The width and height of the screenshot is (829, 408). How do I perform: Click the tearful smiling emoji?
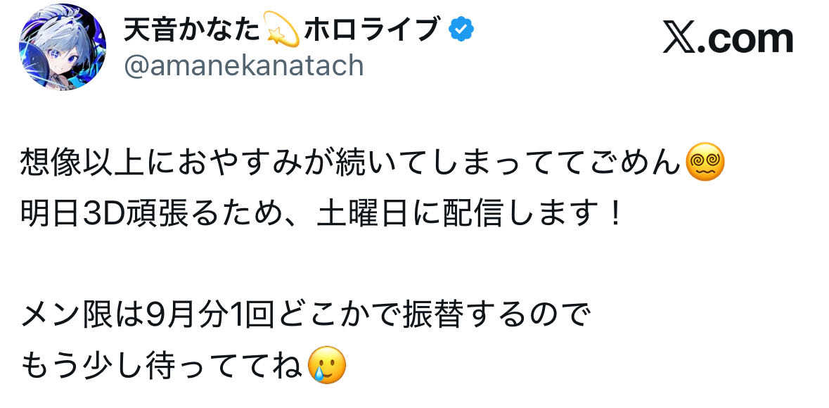tap(329, 366)
